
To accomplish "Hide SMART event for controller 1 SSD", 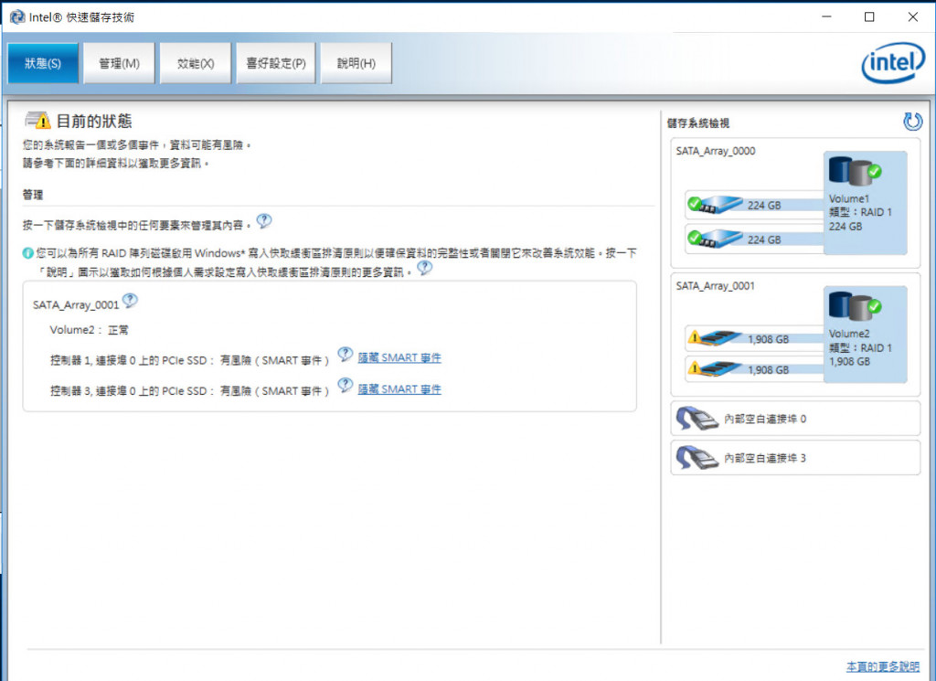I will 399,358.
